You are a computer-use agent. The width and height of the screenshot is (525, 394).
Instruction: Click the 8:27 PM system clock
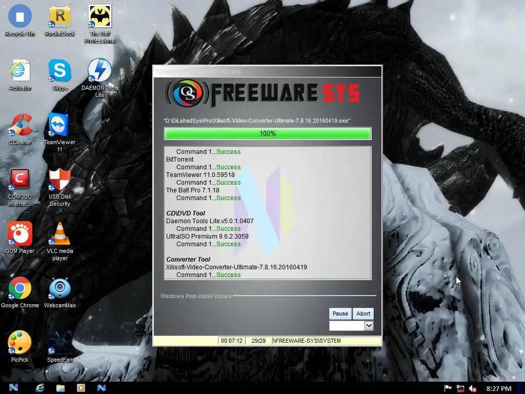pos(498,388)
